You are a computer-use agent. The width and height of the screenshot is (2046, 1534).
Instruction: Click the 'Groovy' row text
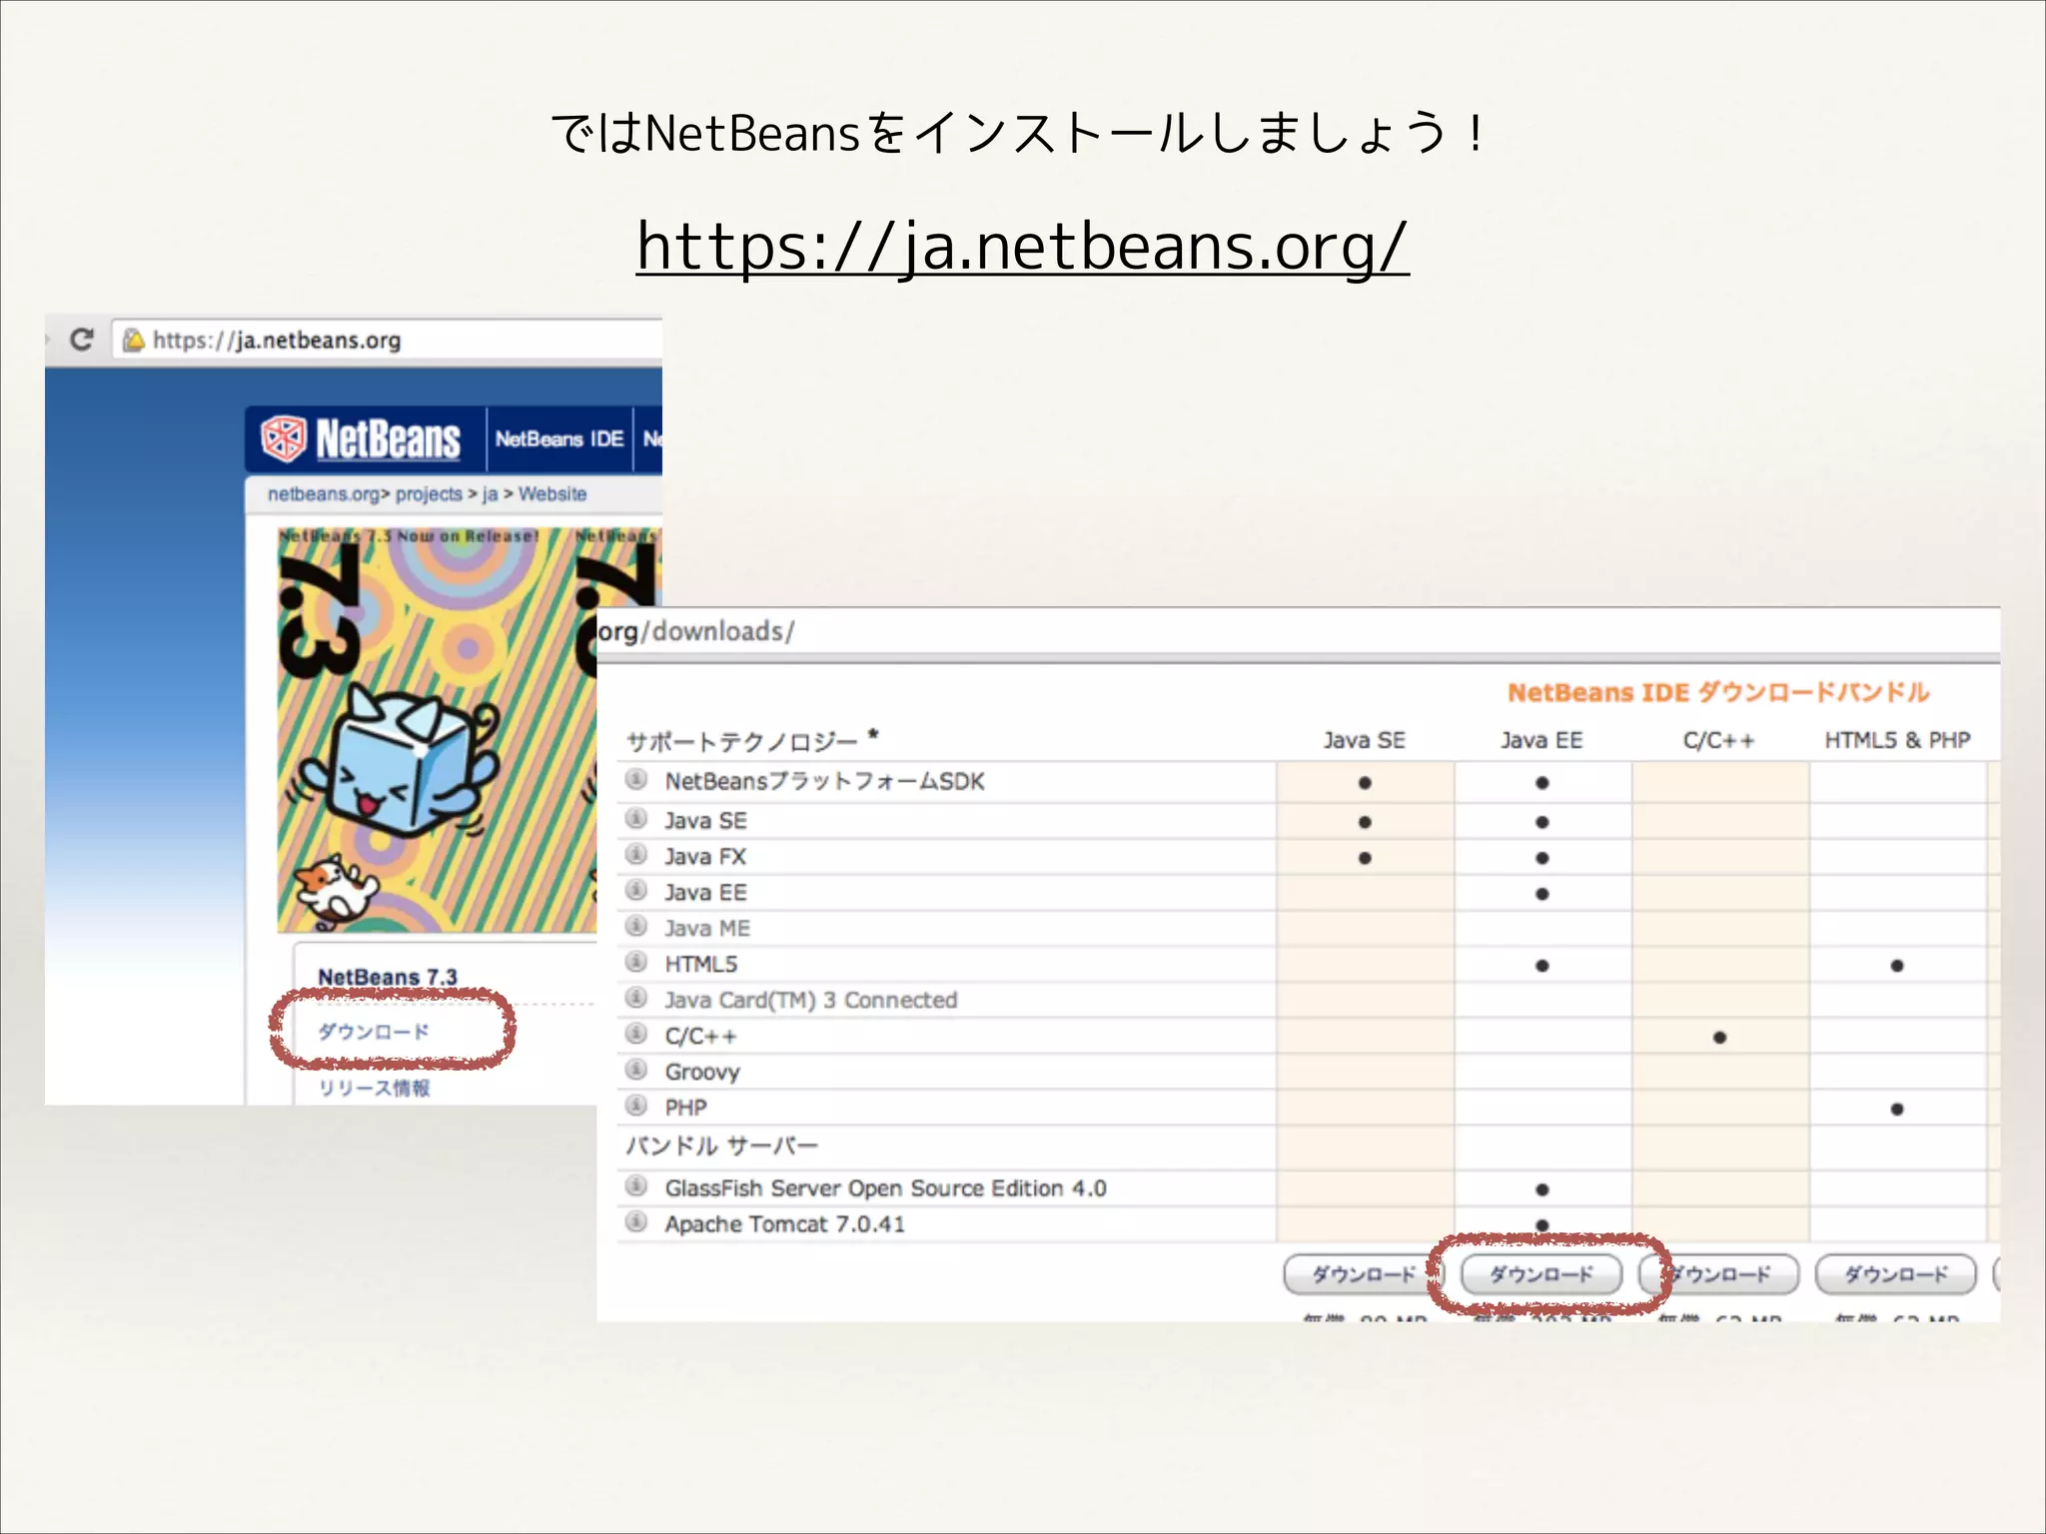(x=702, y=1073)
